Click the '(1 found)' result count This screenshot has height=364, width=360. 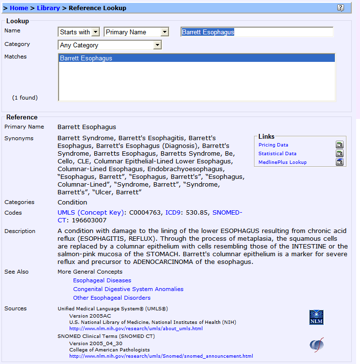25,98
